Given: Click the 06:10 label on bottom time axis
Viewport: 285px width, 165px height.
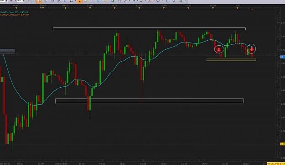Looking at the screenshot, I should (20, 164).
